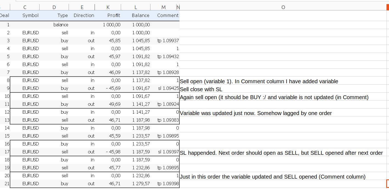Select note 'Variable was updated just now'

pyautogui.click(x=256, y=113)
